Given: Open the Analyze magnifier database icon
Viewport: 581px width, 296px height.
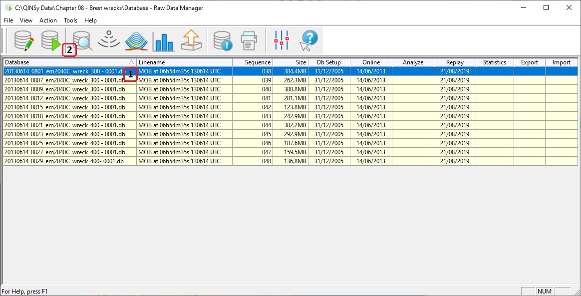Looking at the screenshot, I should [82, 41].
